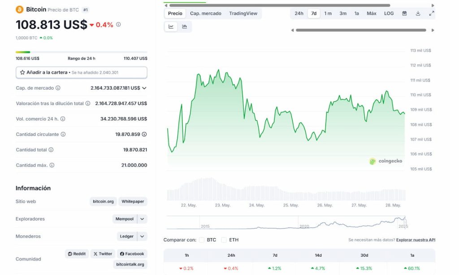Screen dimensions: 459x275
Task: Click right arrow of lower chart scrollbar
Action: click(433, 30)
